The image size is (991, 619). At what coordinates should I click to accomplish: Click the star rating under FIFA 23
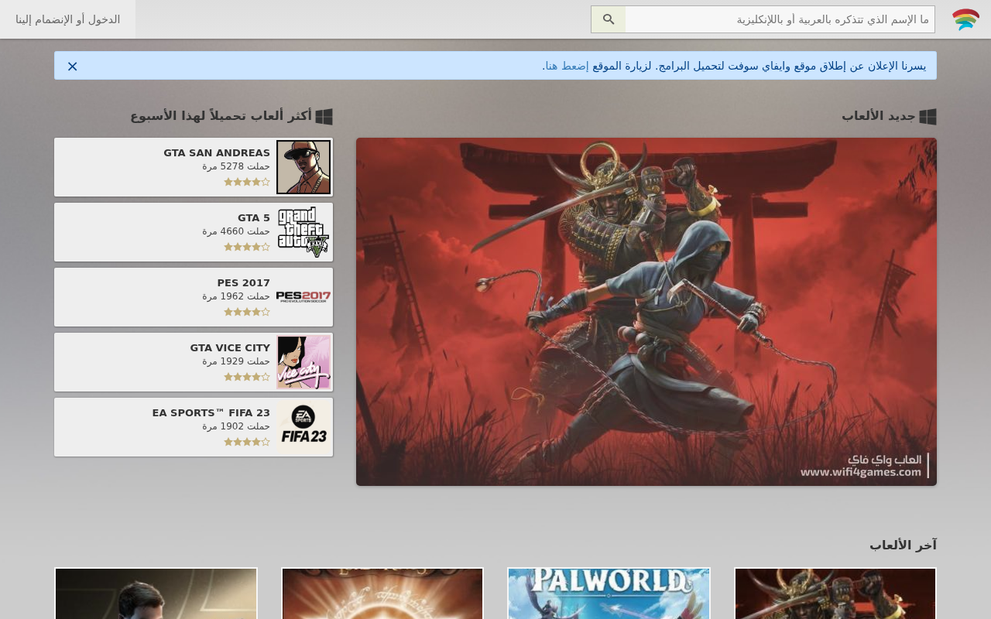(247, 442)
